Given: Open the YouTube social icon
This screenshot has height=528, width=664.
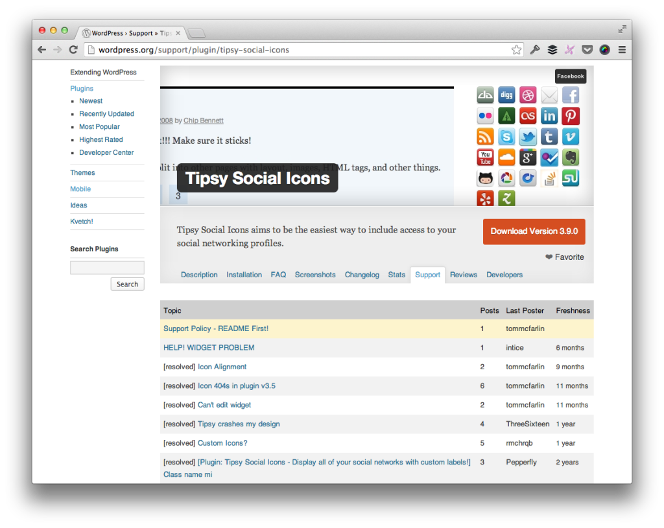Looking at the screenshot, I should (485, 157).
